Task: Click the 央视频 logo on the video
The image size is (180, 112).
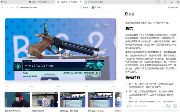Action: pos(102,25)
